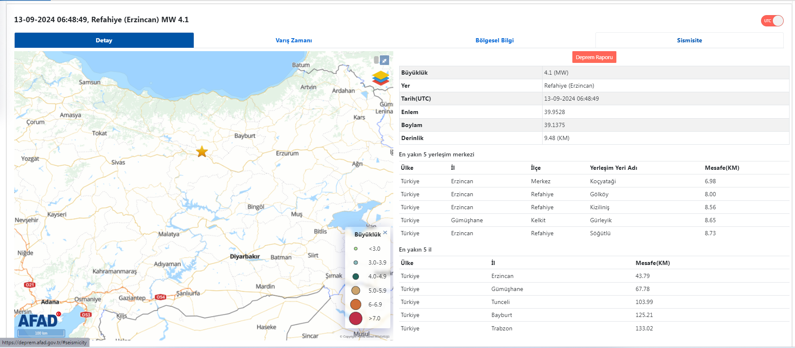This screenshot has width=795, height=348.
Task: Click the >7.0 red legend circle
Action: [x=356, y=318]
